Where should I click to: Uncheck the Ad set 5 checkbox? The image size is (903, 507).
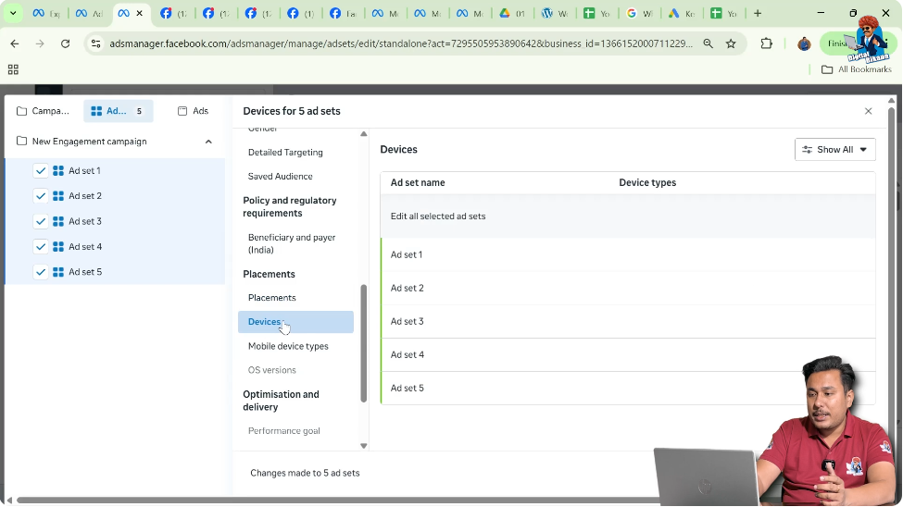click(x=41, y=272)
